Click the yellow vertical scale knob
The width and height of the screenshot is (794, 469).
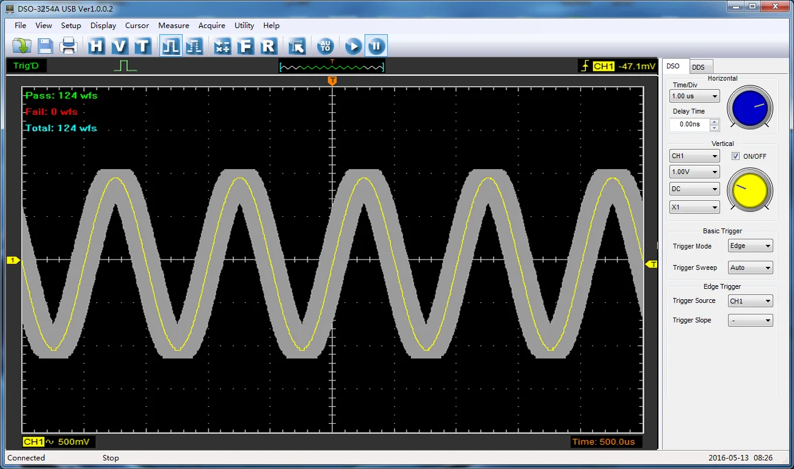[x=749, y=190]
